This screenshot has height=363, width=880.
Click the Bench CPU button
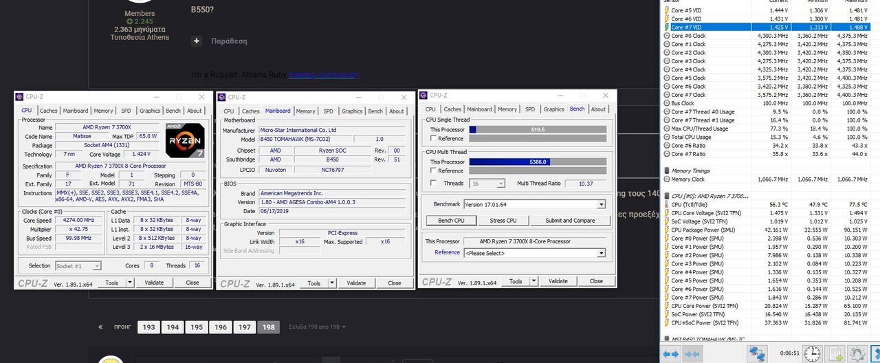click(450, 221)
